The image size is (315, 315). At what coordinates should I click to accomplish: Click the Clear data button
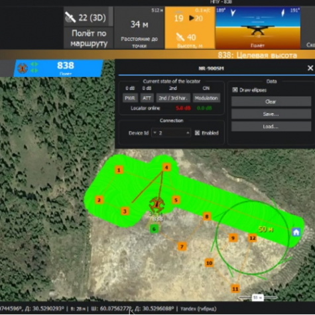271,101
